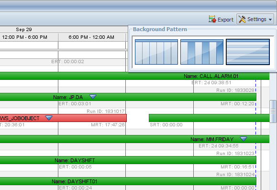Click the ERT: 00:00:24 label
Screen dimensions: 277x190
tap(75, 188)
